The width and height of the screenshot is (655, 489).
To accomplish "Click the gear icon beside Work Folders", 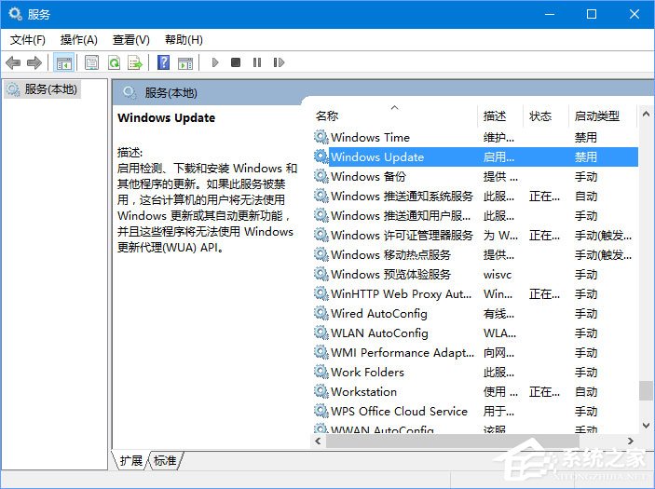I will (321, 372).
